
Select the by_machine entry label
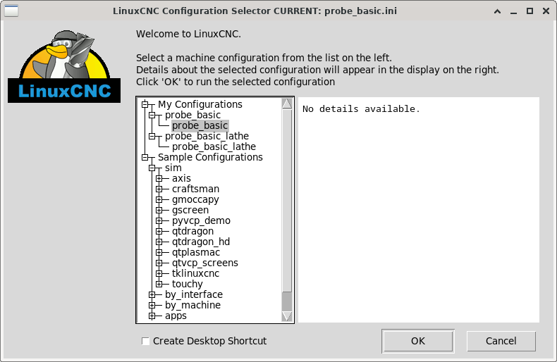(x=193, y=305)
